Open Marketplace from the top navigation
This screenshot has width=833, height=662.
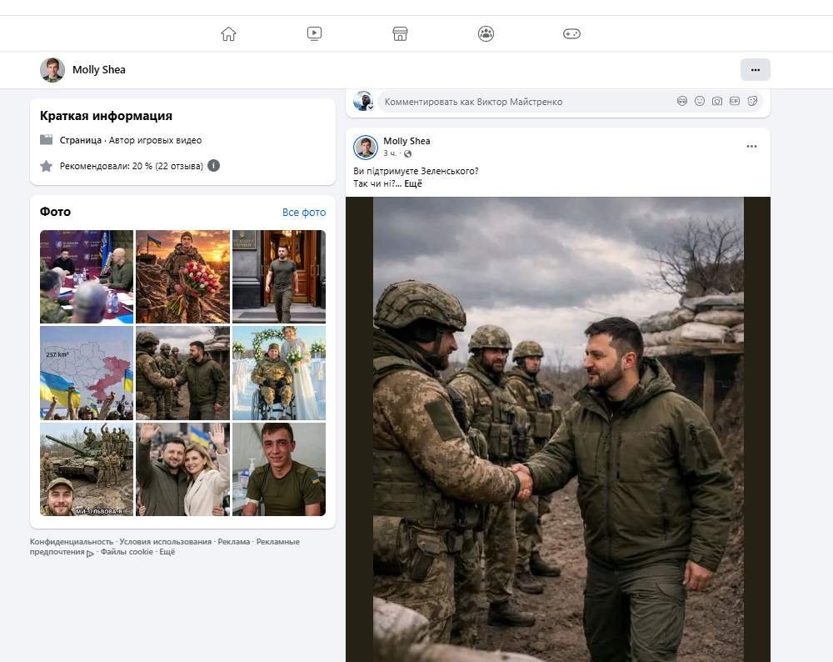[400, 34]
